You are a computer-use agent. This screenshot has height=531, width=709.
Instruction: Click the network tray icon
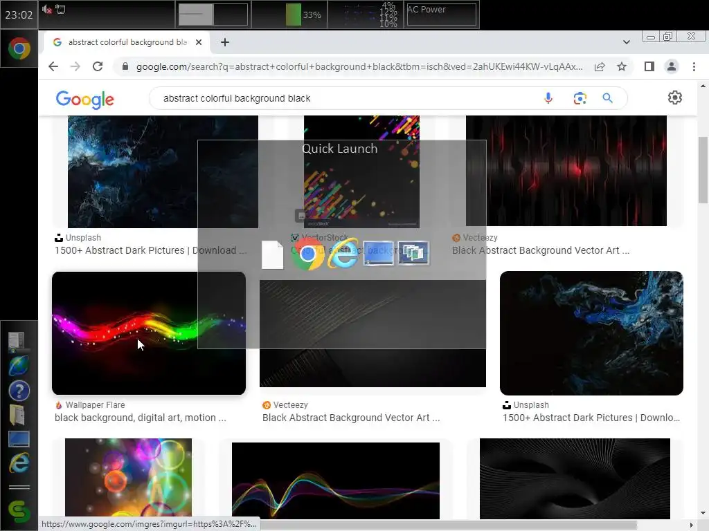pos(61,9)
